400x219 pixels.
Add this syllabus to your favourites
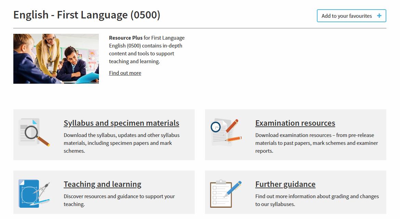point(347,16)
